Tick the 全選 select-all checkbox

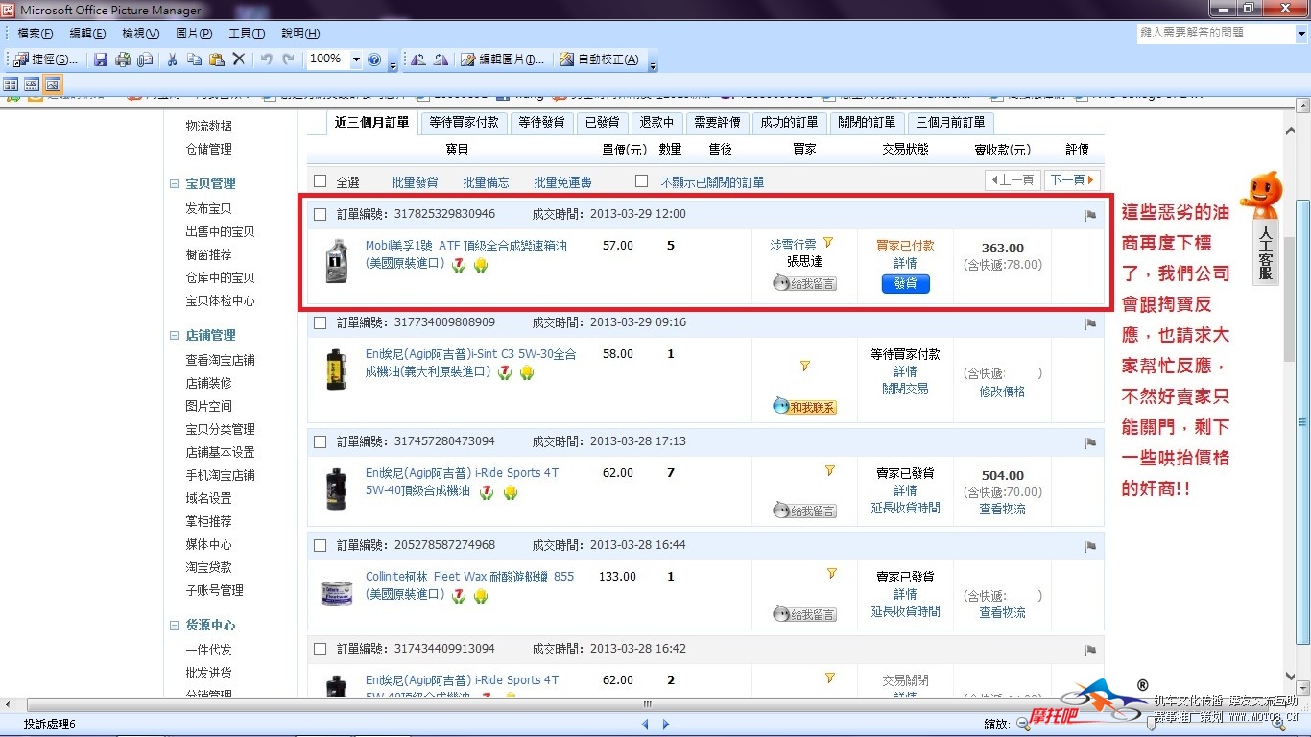tap(321, 181)
